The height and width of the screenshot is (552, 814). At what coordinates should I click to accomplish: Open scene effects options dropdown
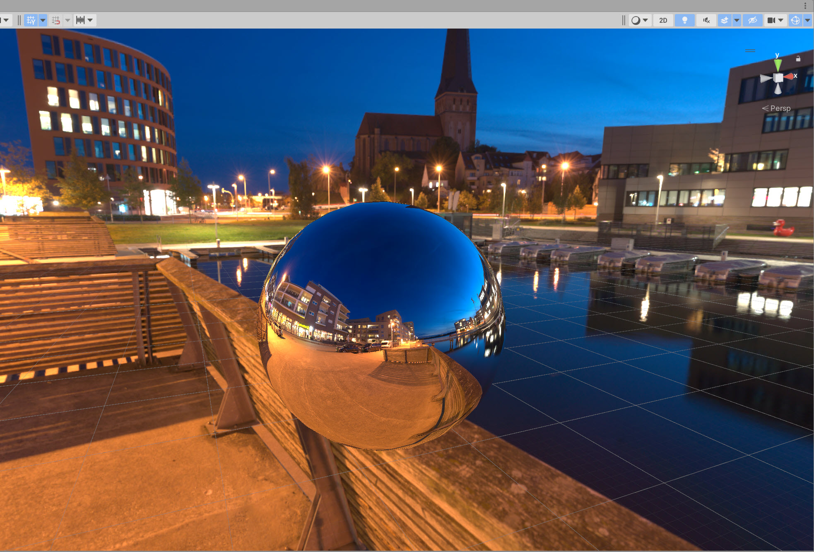pos(737,20)
